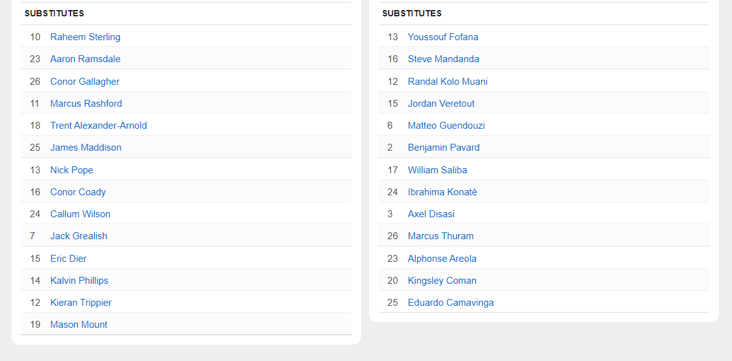Click Steve Mandanda link
Screen dimensions: 732x361
coord(443,59)
